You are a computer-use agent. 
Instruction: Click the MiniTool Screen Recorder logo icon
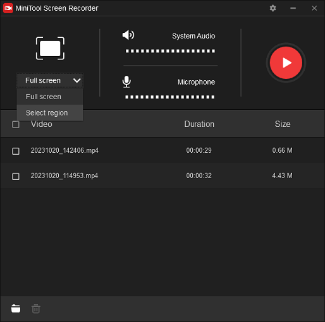pyautogui.click(x=8, y=8)
